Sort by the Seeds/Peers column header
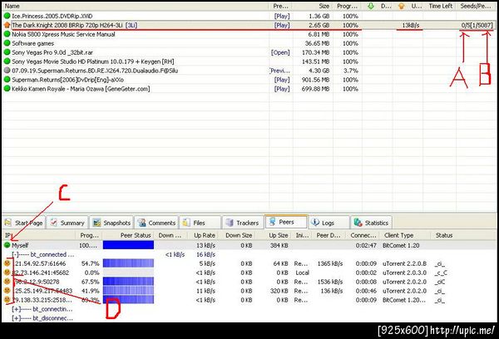This screenshot has width=499, height=339. tap(476, 6)
